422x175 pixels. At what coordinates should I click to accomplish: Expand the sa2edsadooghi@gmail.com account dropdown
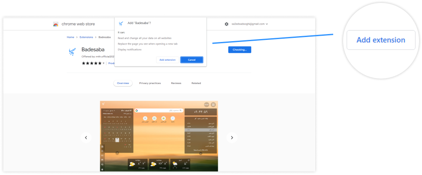point(250,24)
